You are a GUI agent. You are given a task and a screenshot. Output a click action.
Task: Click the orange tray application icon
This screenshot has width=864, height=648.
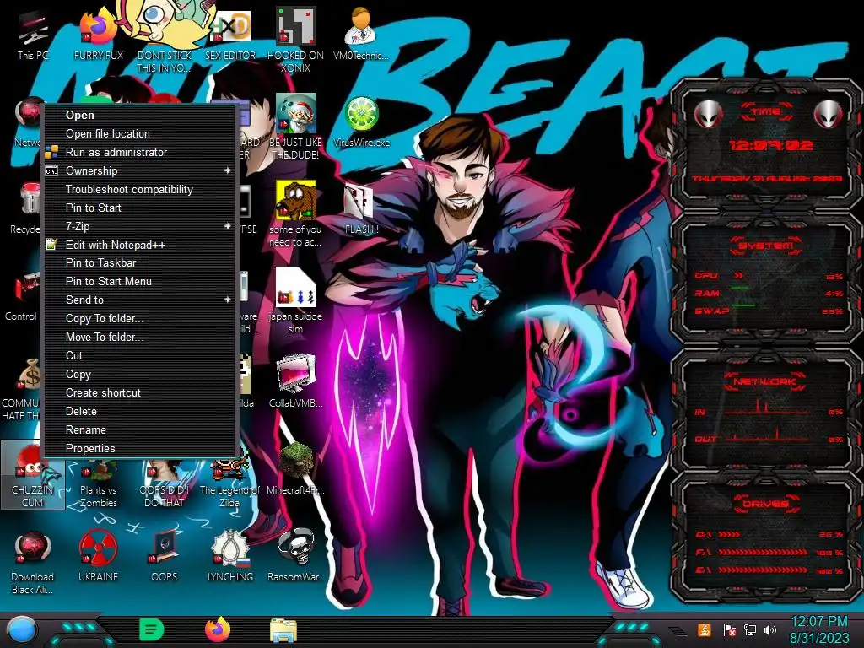point(705,630)
